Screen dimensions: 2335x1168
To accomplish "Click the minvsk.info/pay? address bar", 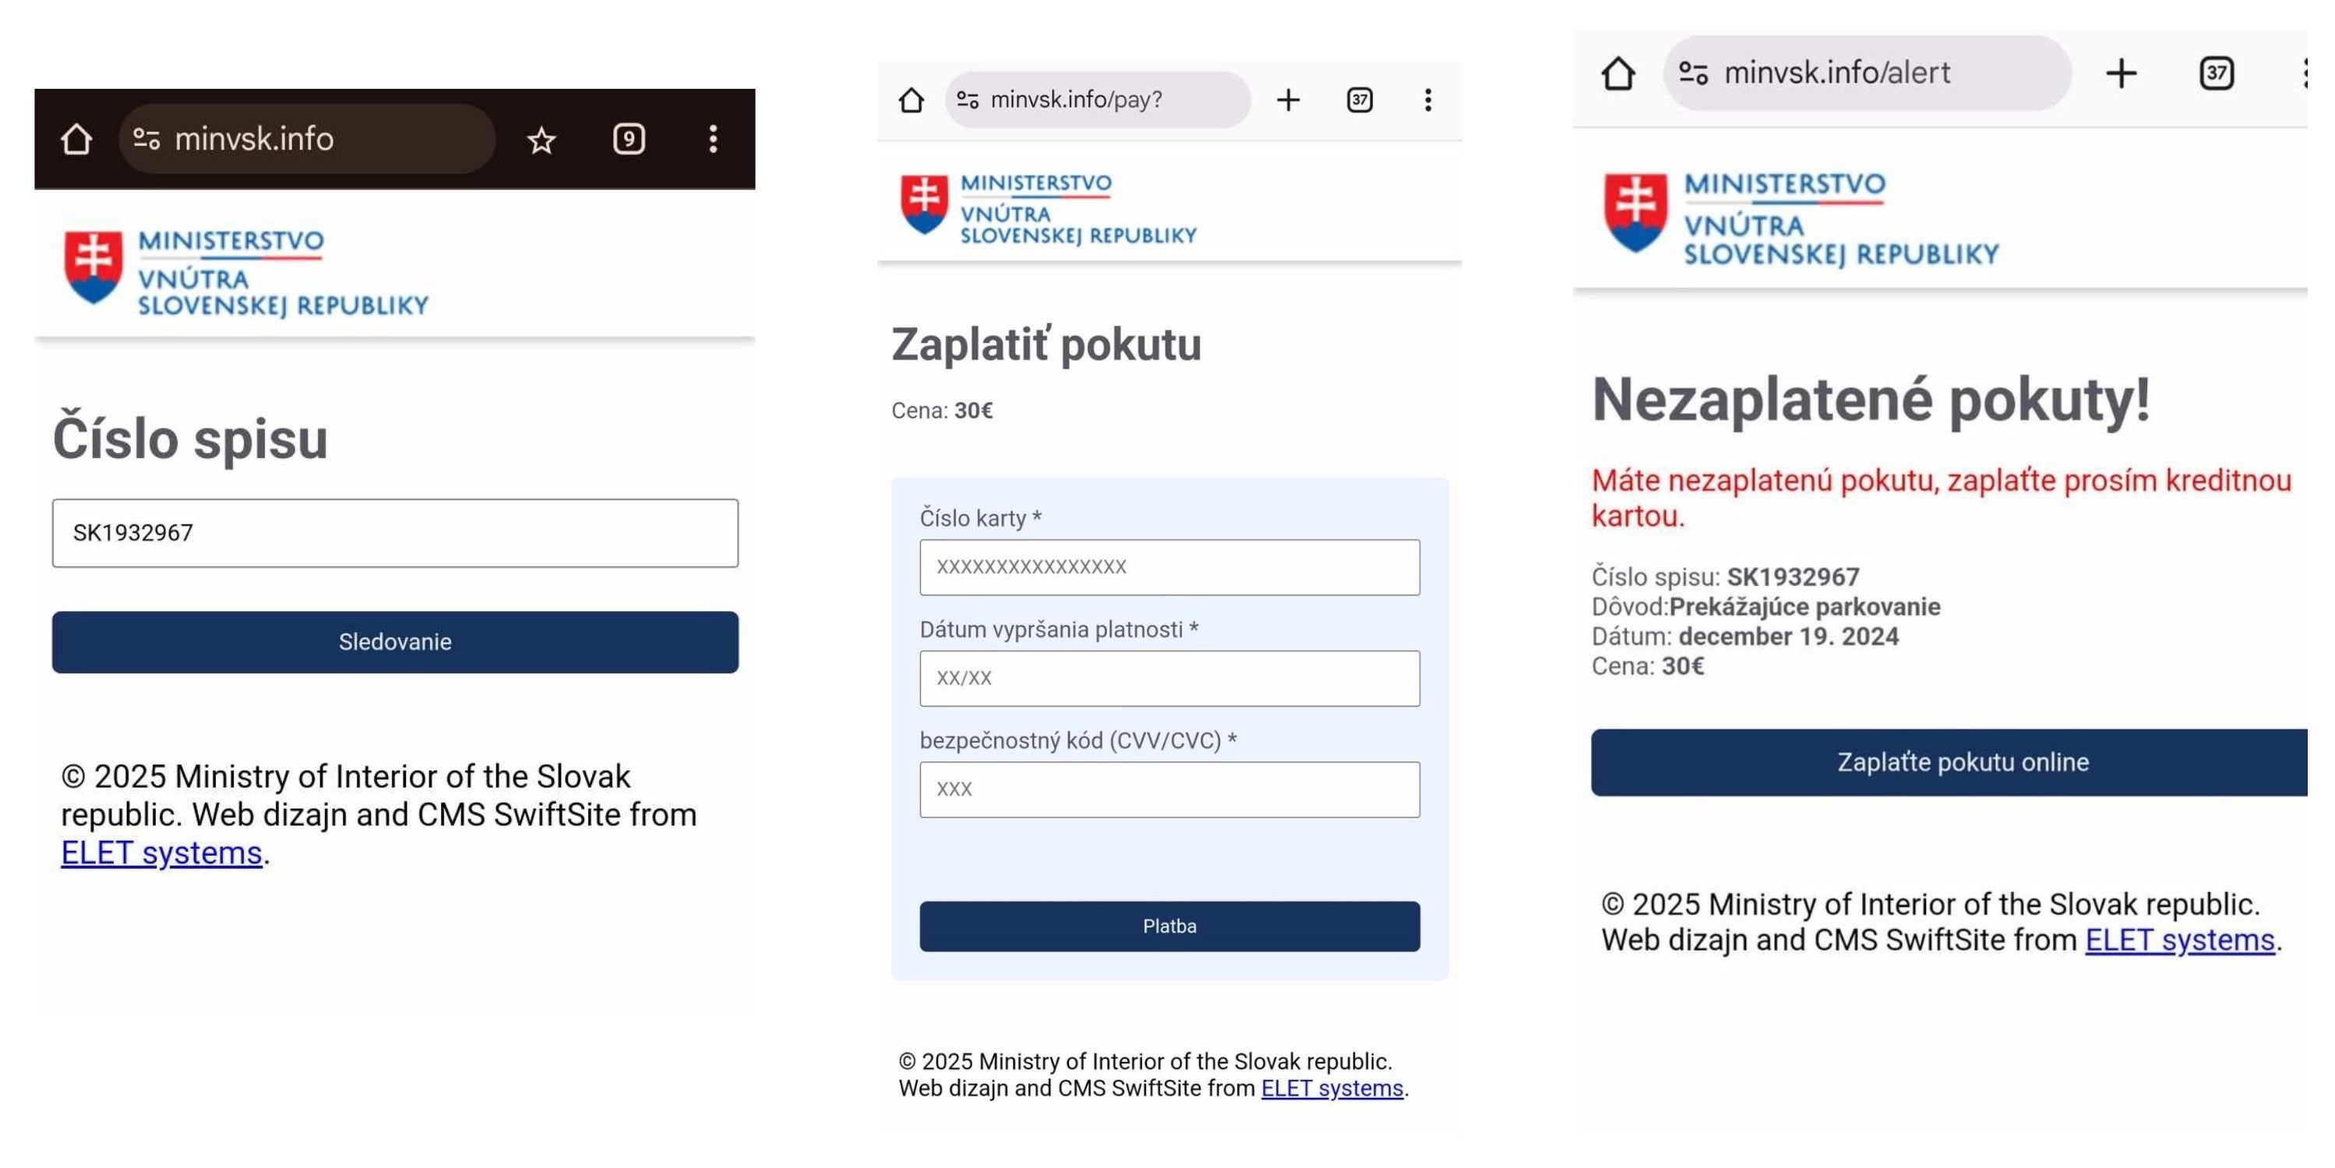I will click(1098, 100).
